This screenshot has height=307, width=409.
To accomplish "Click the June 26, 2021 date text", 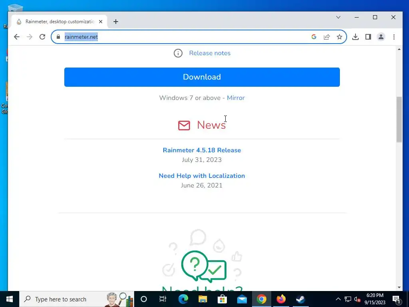I will pos(202,185).
